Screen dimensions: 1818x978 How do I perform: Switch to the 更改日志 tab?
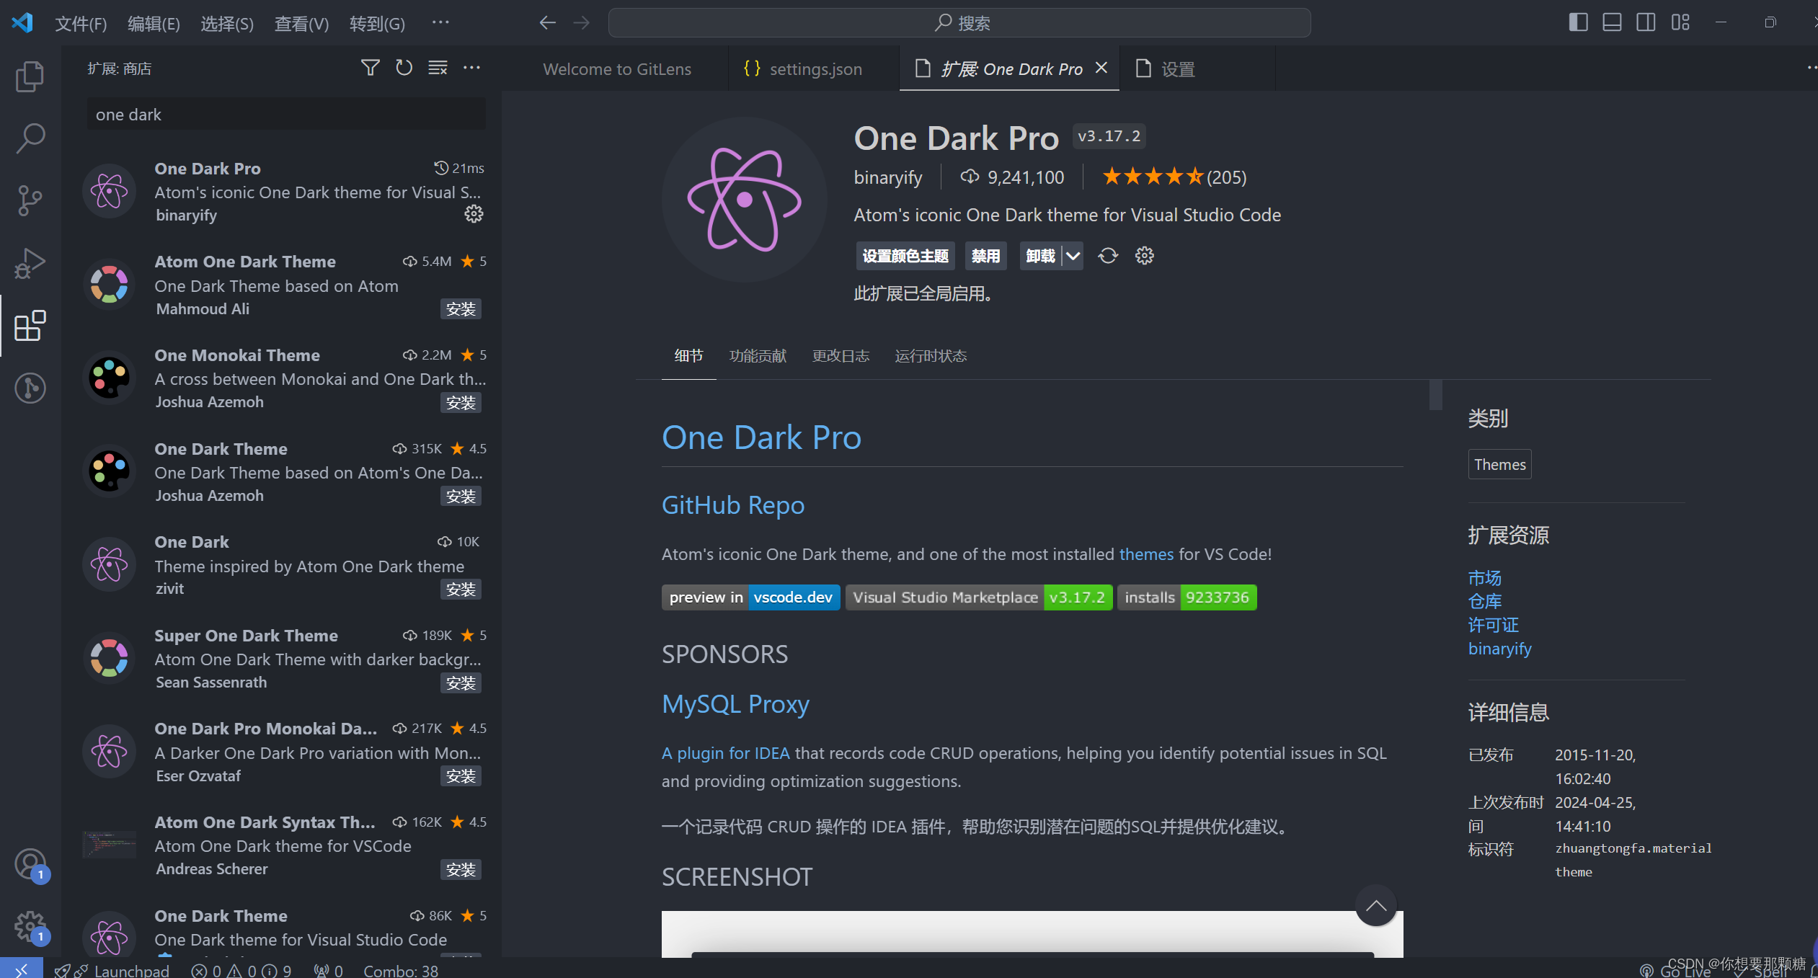pyautogui.click(x=841, y=355)
